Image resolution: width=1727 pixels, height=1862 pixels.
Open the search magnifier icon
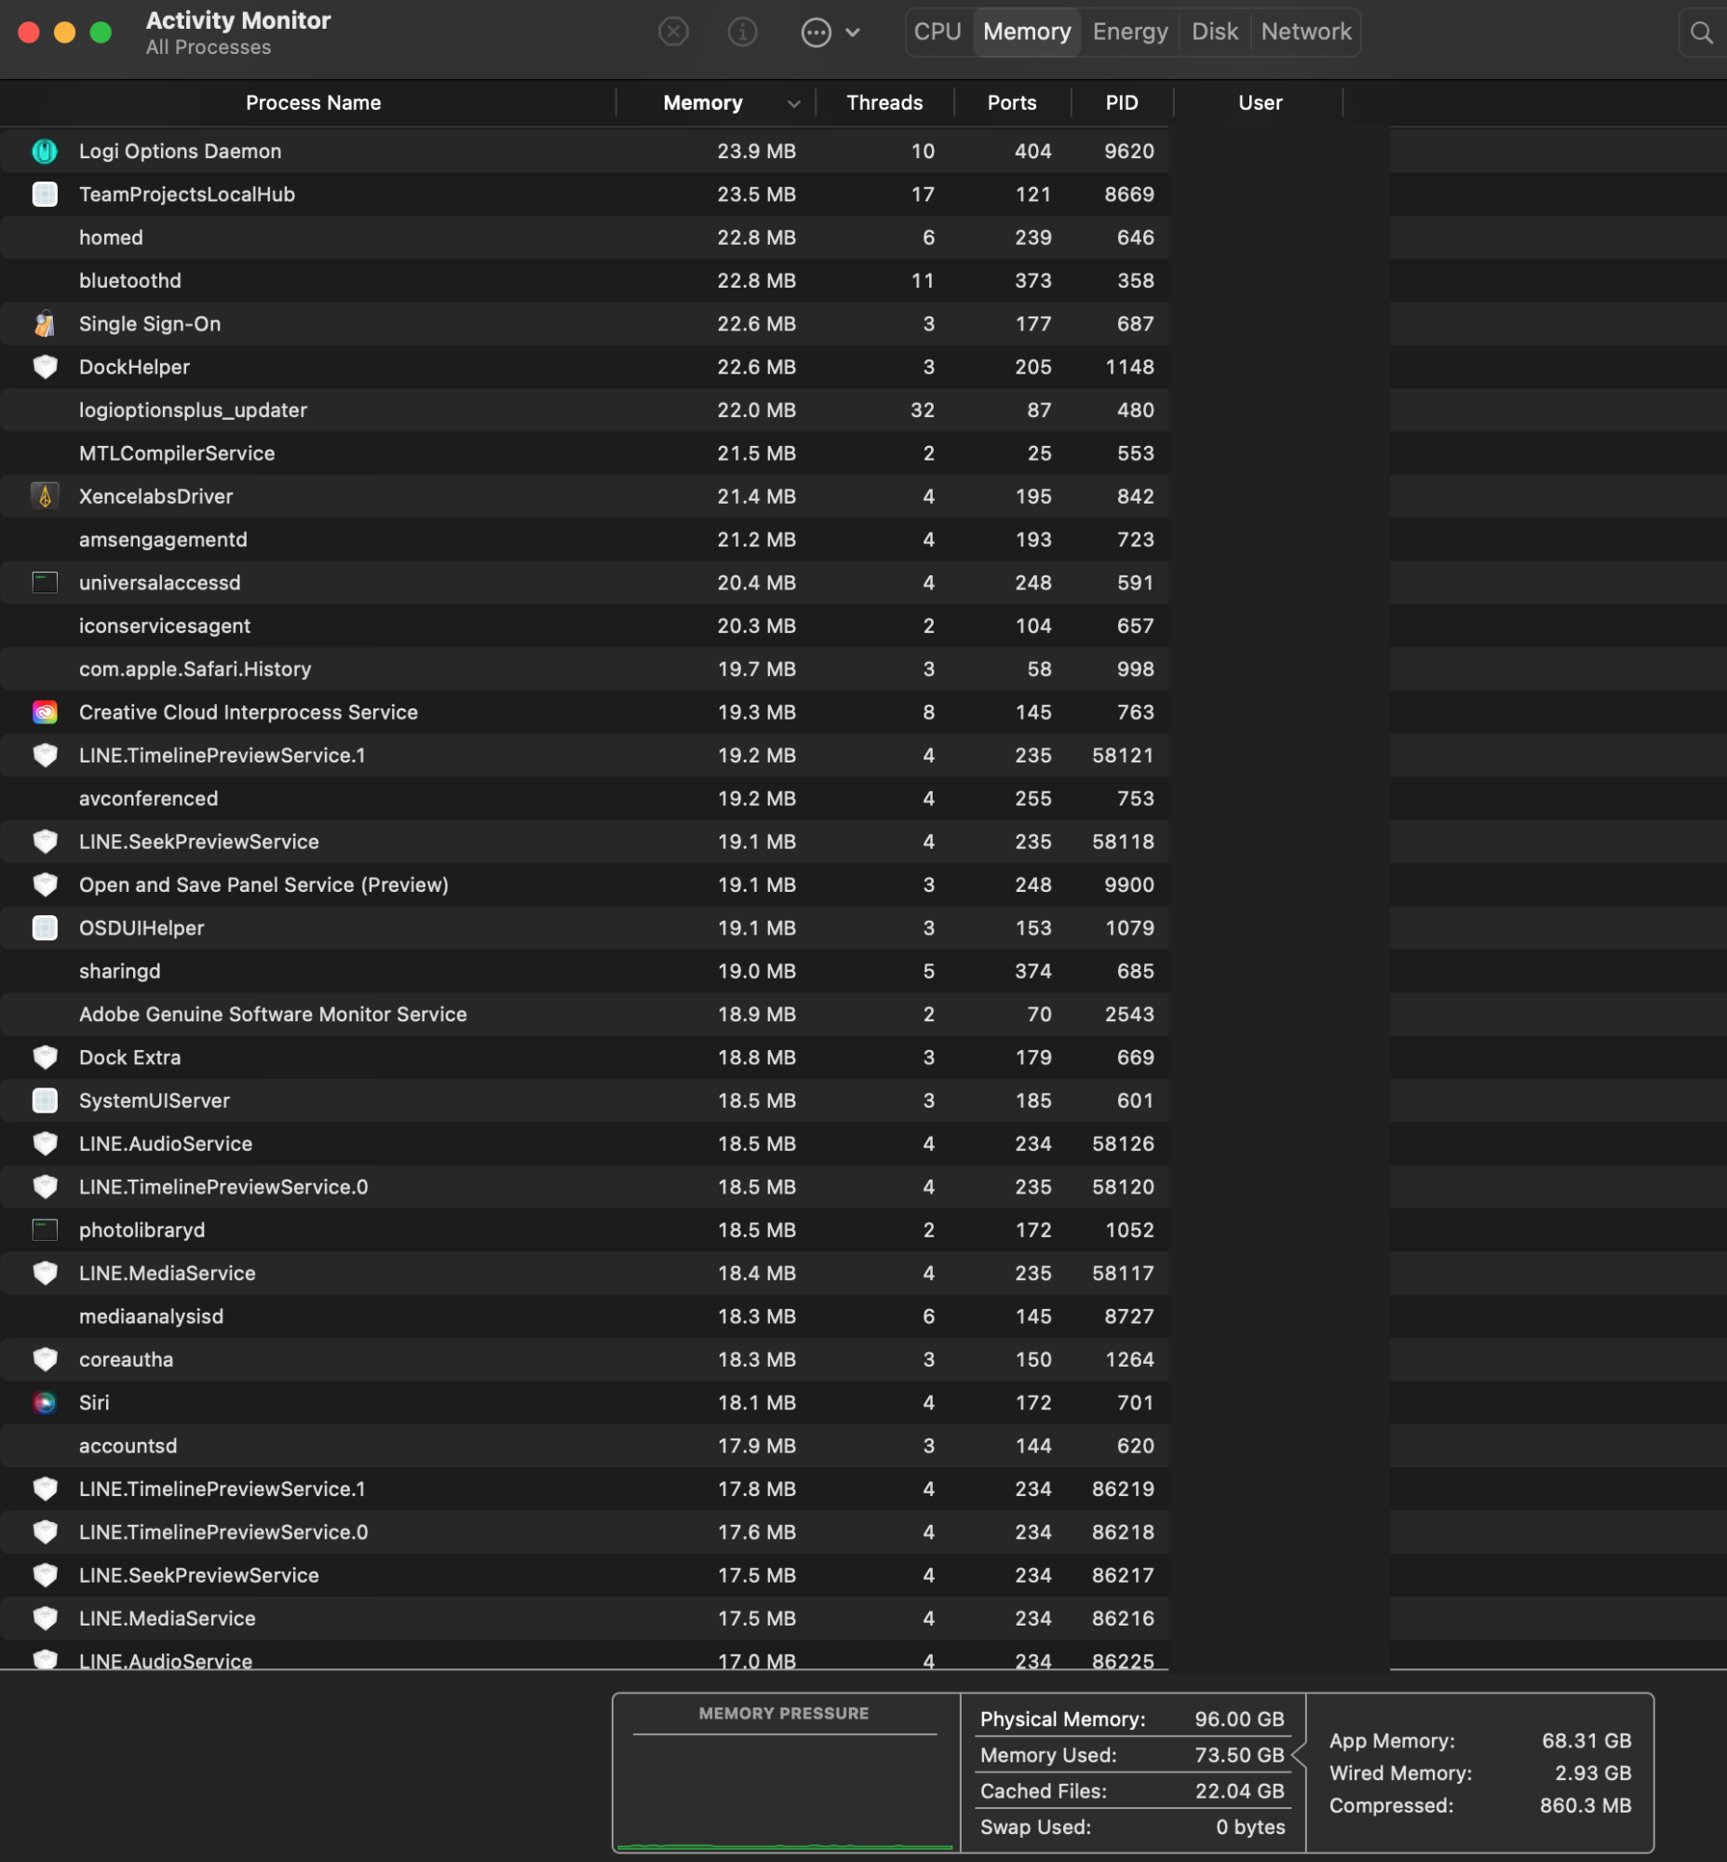coord(1702,32)
